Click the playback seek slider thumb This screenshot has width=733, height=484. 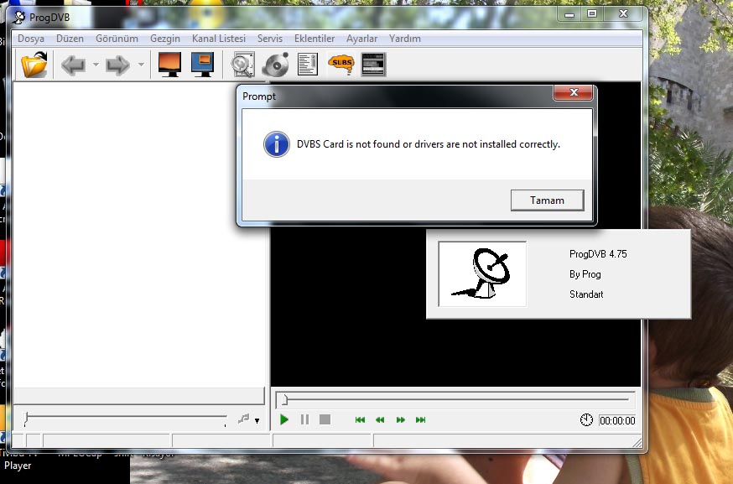tap(284, 400)
